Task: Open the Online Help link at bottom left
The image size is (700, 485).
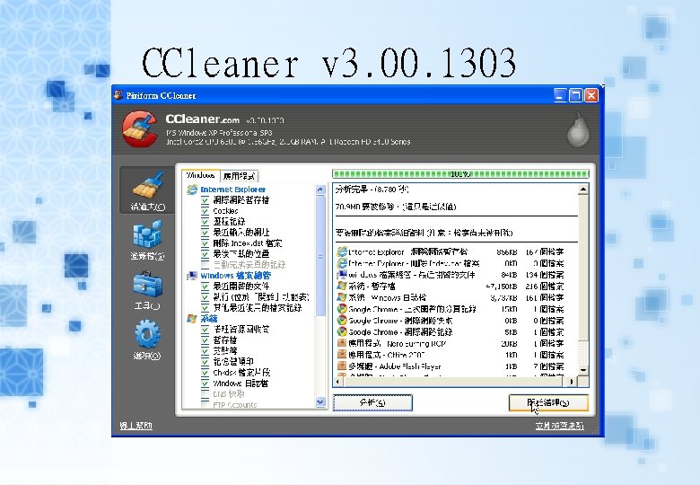Action: (136, 426)
